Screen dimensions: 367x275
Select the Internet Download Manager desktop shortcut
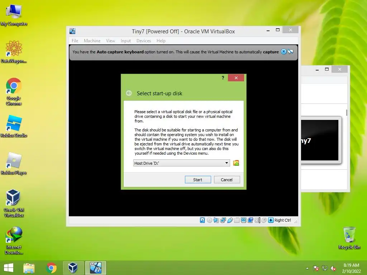point(14,240)
